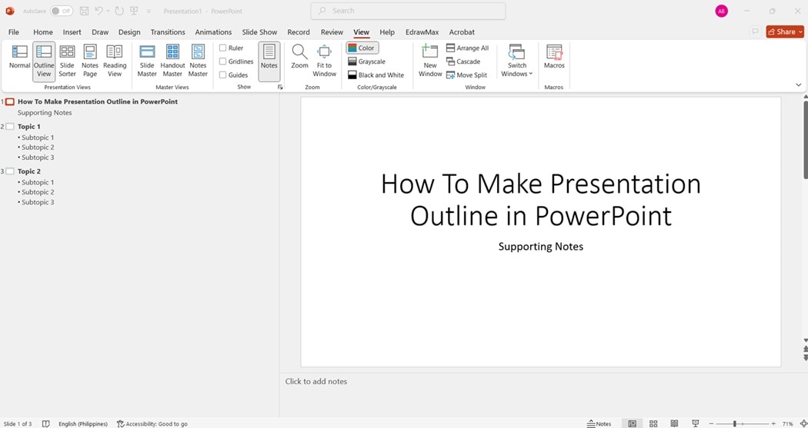Open Slide Sorter view

click(67, 61)
